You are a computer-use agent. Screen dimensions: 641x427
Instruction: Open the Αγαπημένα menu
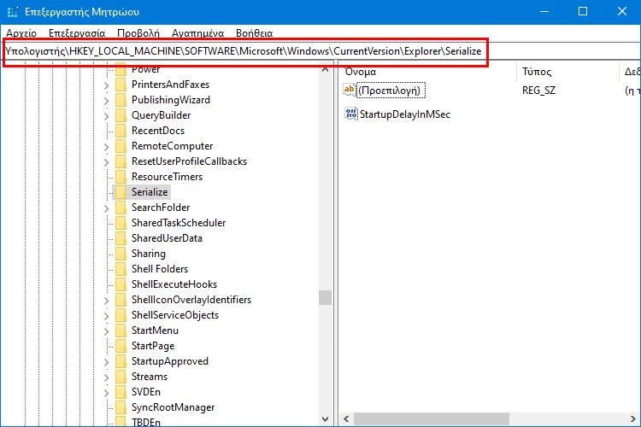(198, 33)
